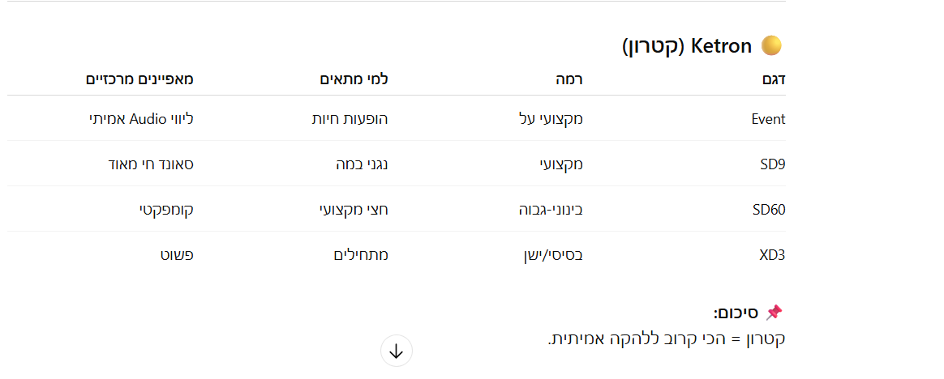Click the מאפיינים מרכזיים column header
The width and height of the screenshot is (944, 379).
click(140, 79)
